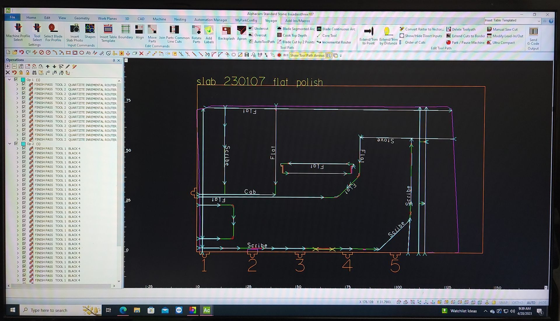Click the cyan color swatch beside Op 1
Image resolution: width=560 pixels, height=321 pixels.
click(x=22, y=79)
